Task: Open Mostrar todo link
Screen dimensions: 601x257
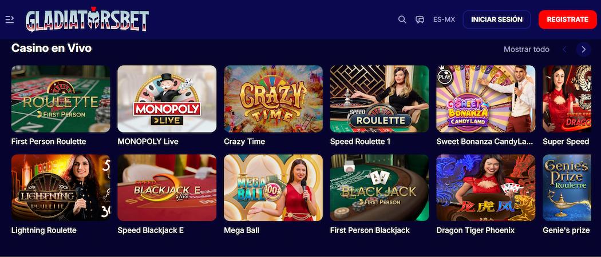Action: click(526, 49)
